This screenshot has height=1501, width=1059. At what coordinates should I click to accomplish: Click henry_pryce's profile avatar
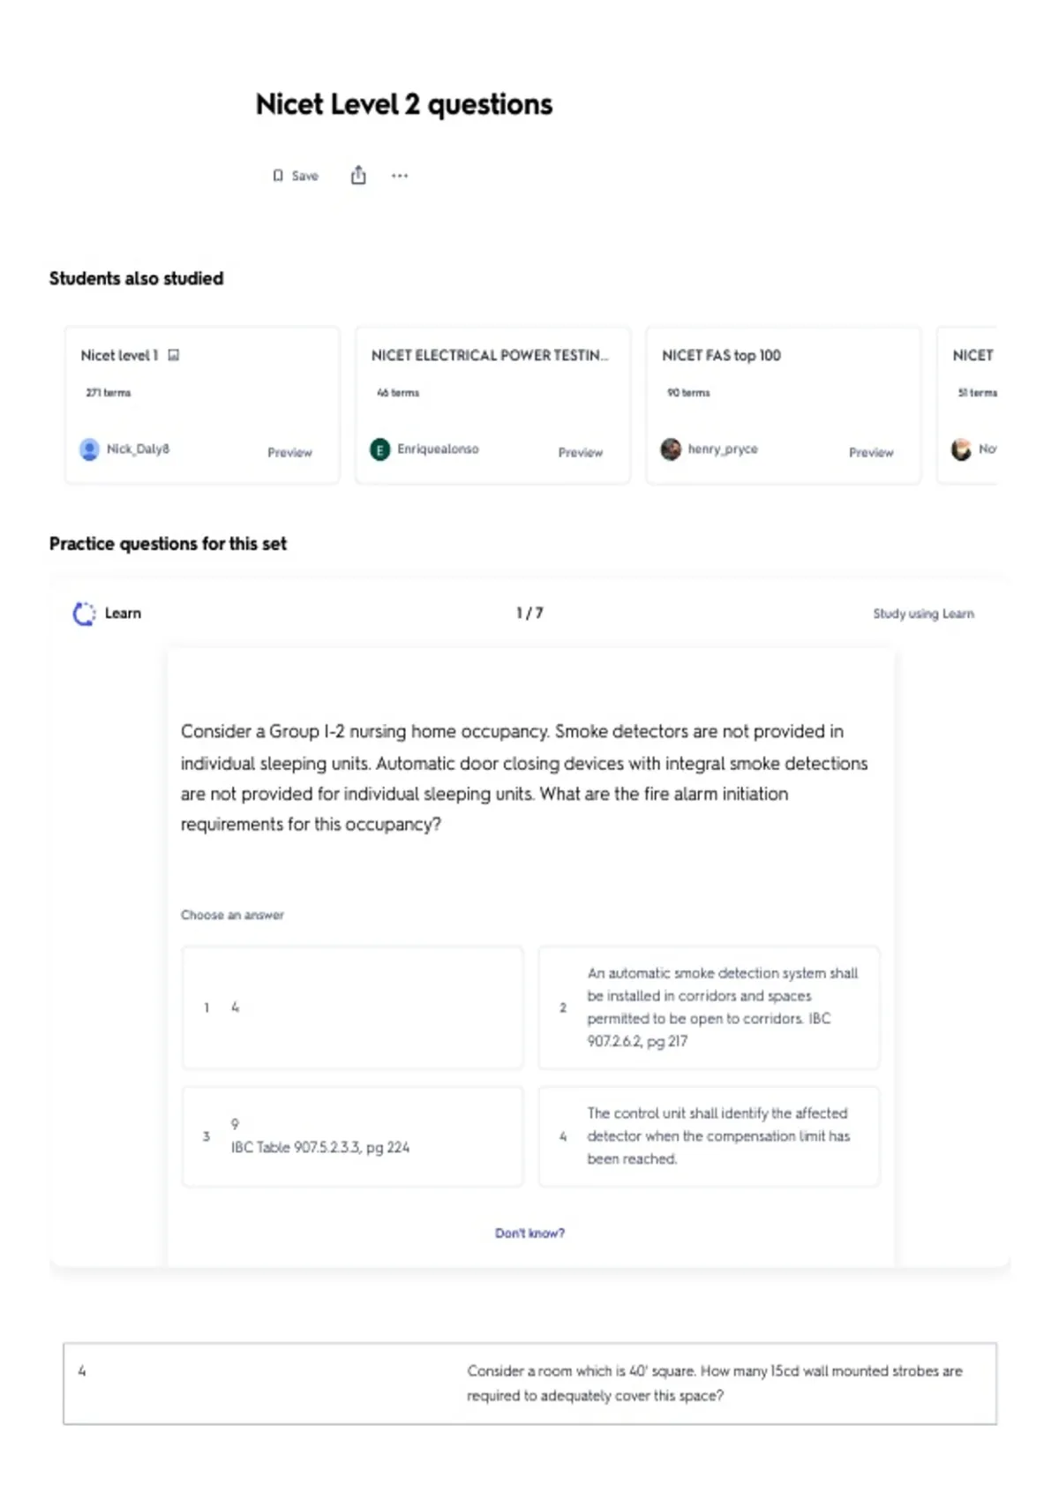click(671, 449)
